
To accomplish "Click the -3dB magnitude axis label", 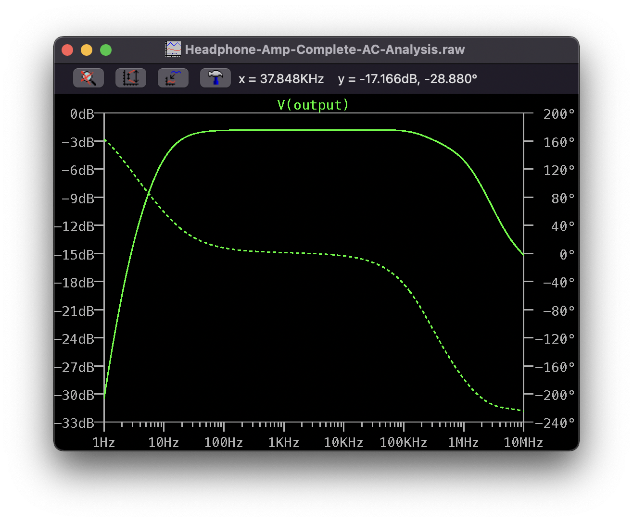I will (x=78, y=142).
